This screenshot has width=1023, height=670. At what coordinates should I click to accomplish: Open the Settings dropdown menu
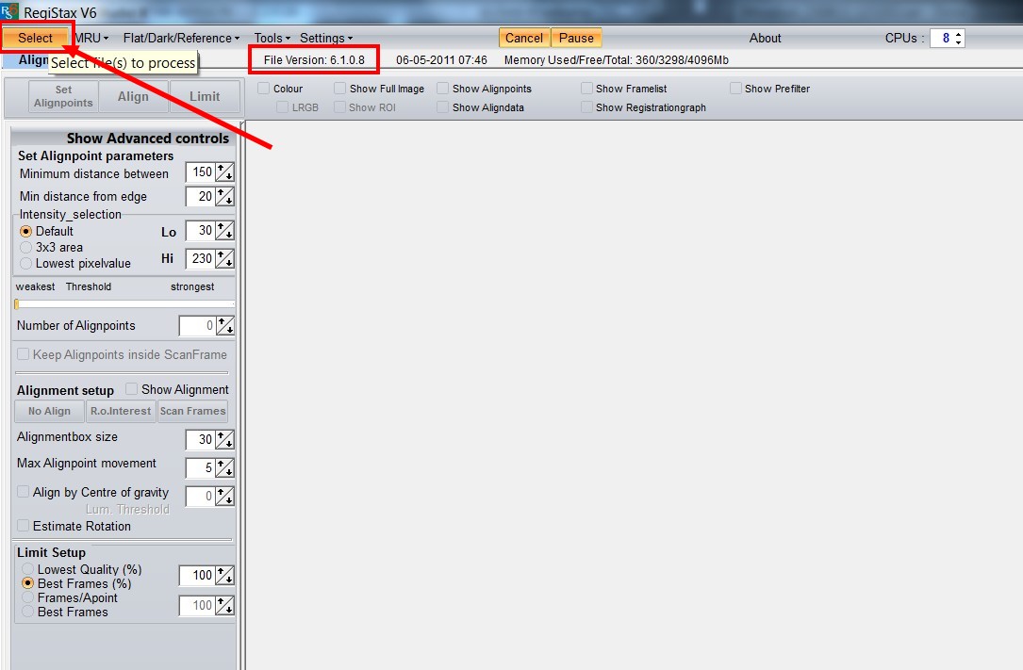(x=326, y=38)
